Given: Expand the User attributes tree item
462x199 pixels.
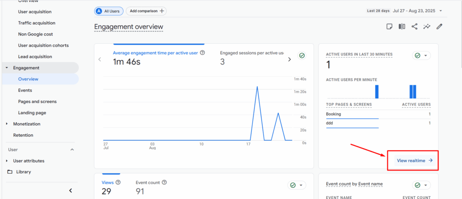Looking at the screenshot, I should tap(7, 161).
